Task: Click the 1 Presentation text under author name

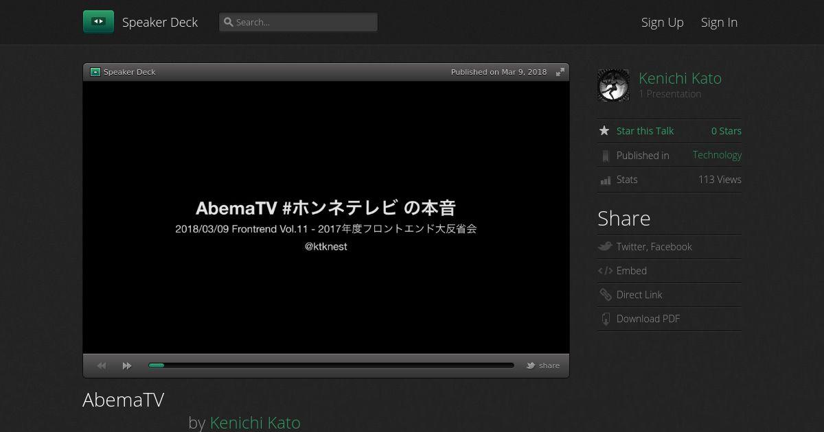Action: point(670,94)
